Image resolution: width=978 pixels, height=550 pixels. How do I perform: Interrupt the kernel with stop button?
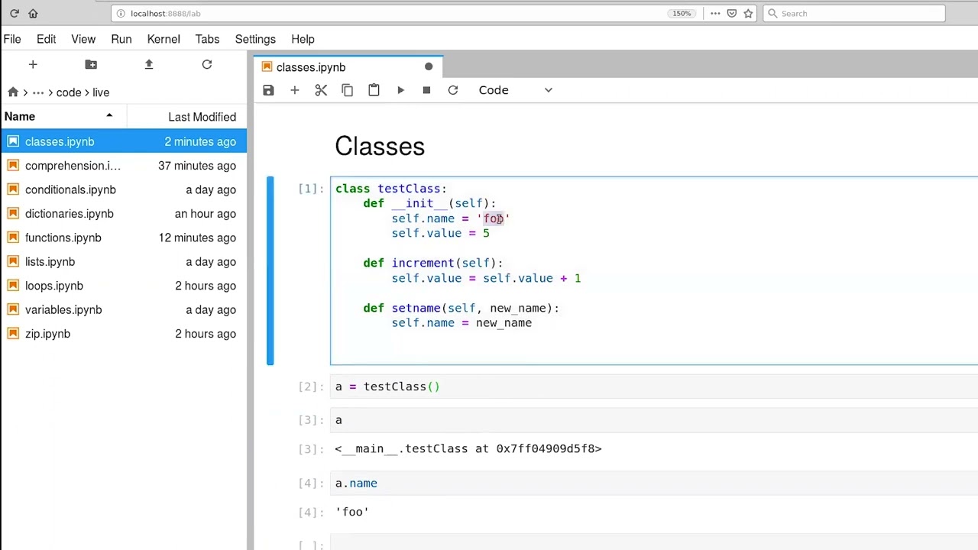[x=426, y=90]
